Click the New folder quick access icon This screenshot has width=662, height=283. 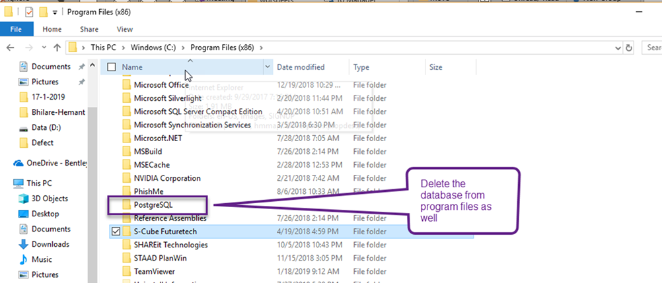click(x=43, y=13)
